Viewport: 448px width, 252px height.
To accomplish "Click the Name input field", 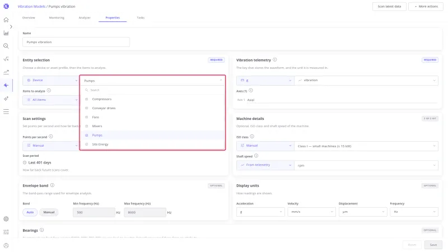I will (76, 42).
